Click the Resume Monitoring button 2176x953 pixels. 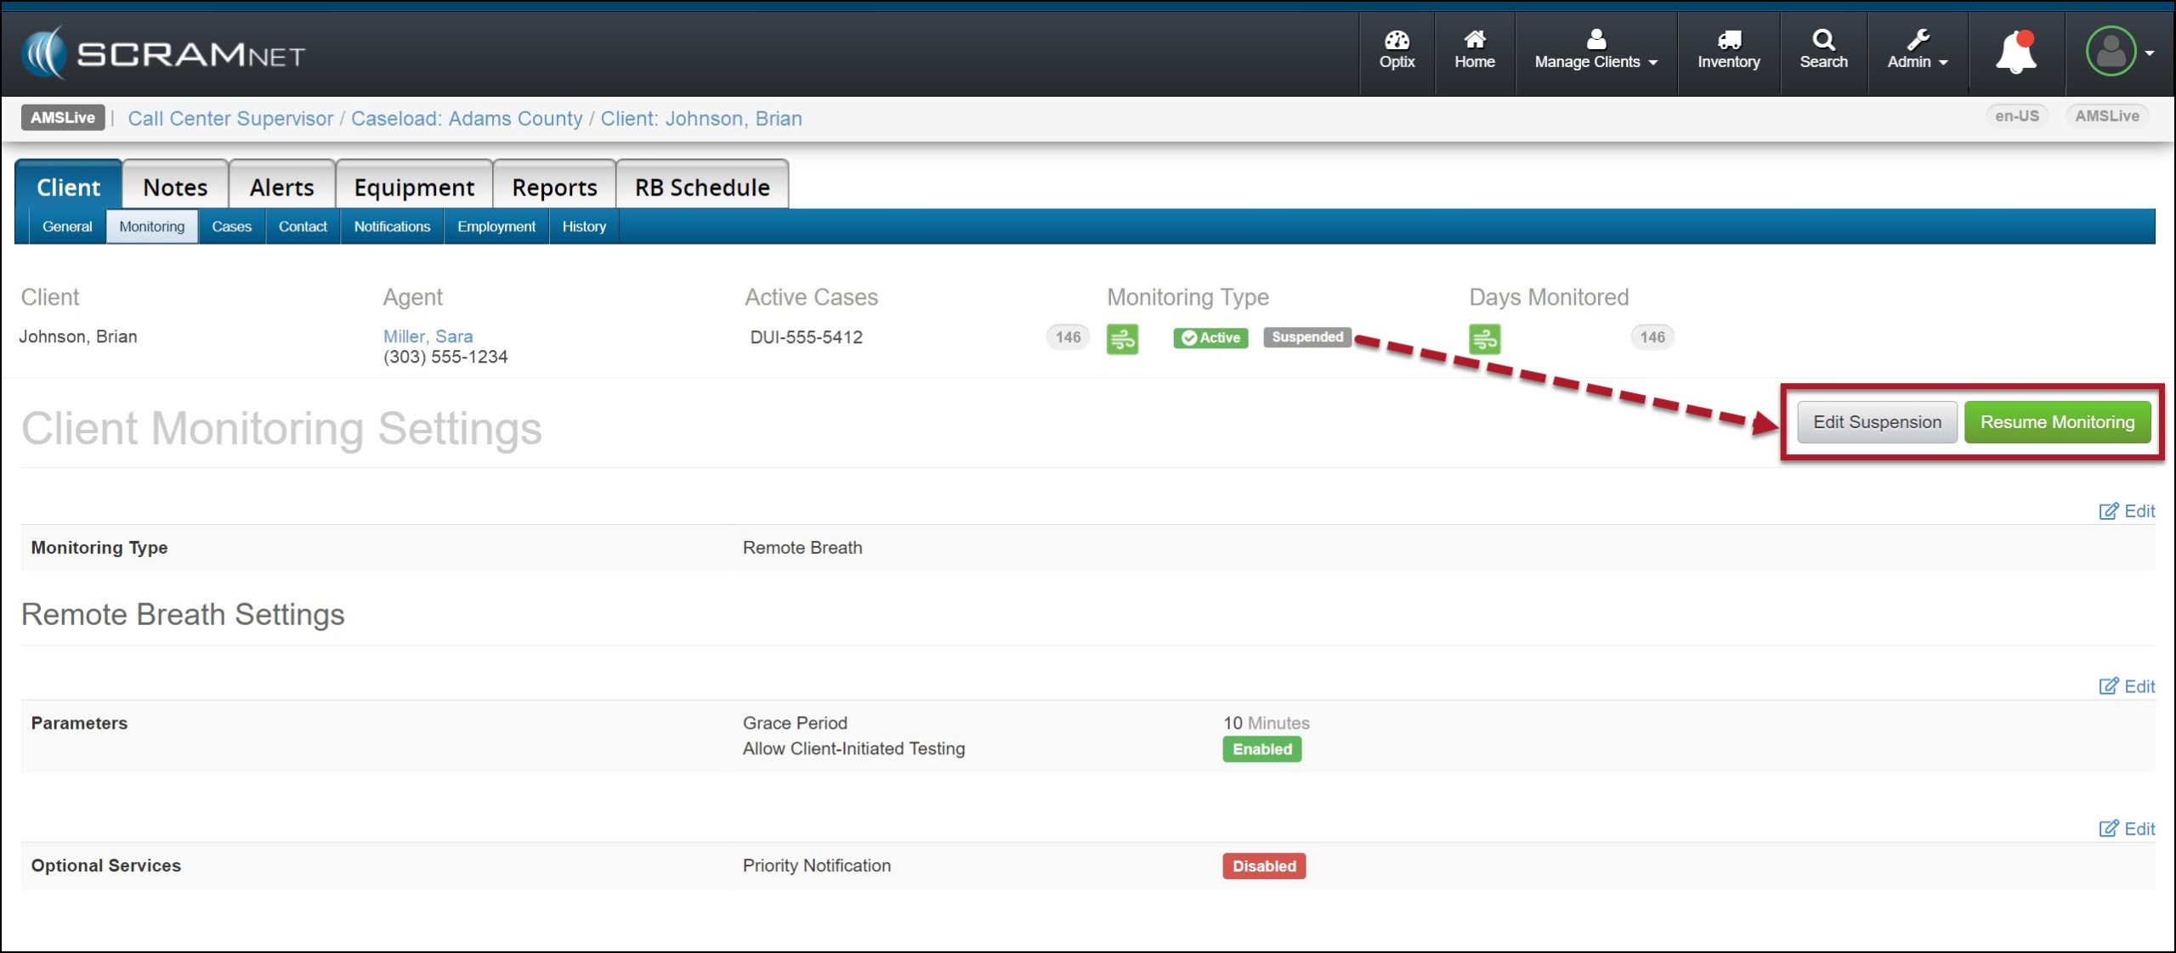coord(2057,422)
